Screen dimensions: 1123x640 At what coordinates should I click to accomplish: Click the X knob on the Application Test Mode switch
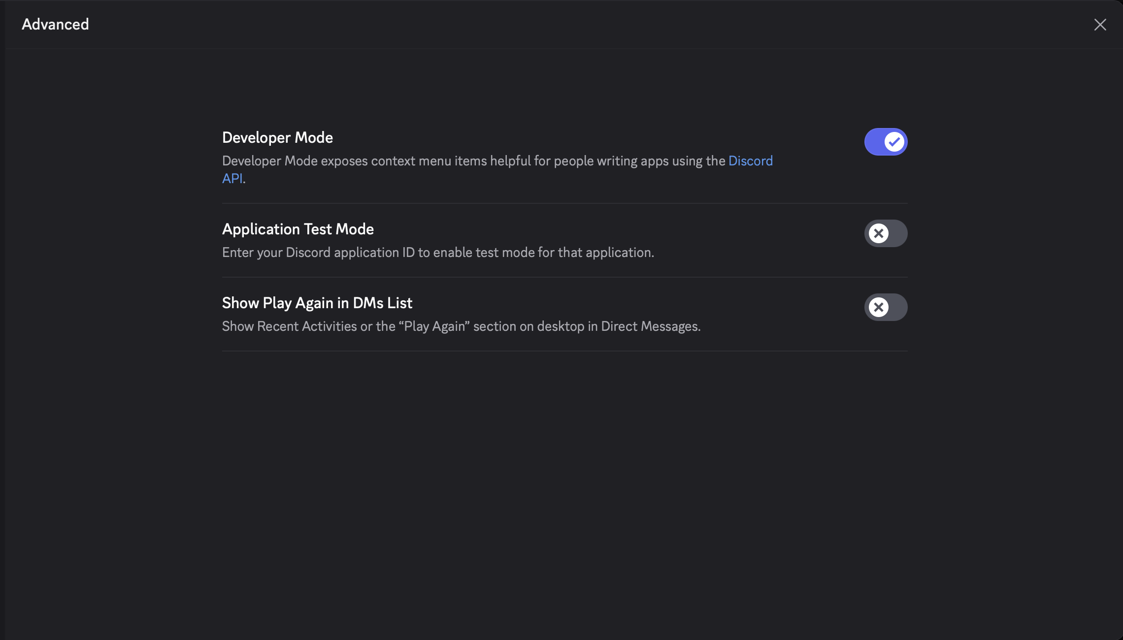point(878,233)
